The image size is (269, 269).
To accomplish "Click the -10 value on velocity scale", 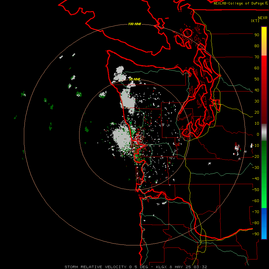I will (x=256, y=146).
